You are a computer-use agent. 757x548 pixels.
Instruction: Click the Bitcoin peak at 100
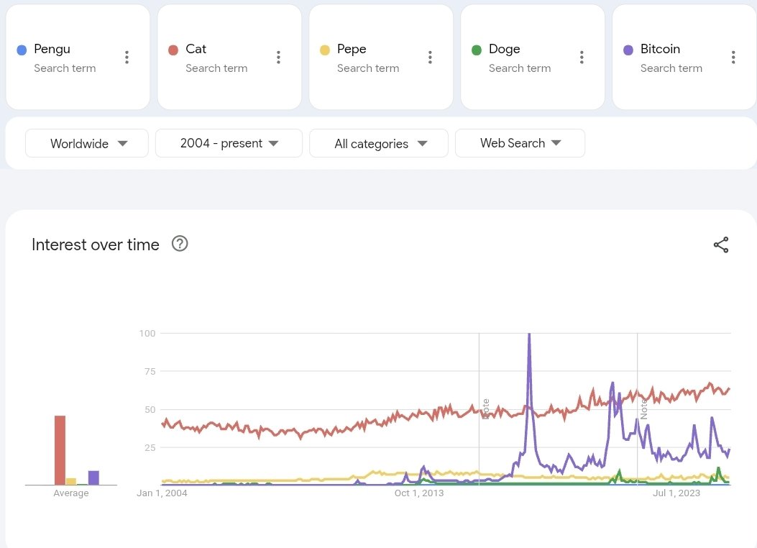pyautogui.click(x=529, y=334)
